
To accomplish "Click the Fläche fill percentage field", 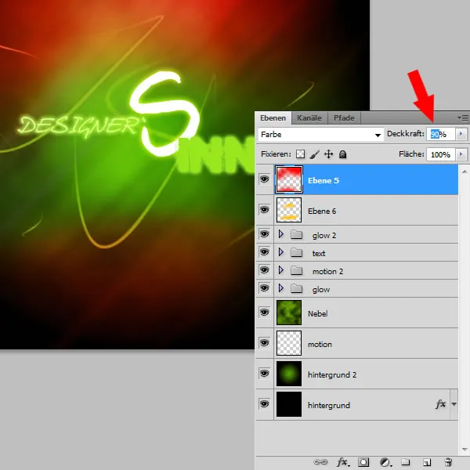I will pos(439,154).
